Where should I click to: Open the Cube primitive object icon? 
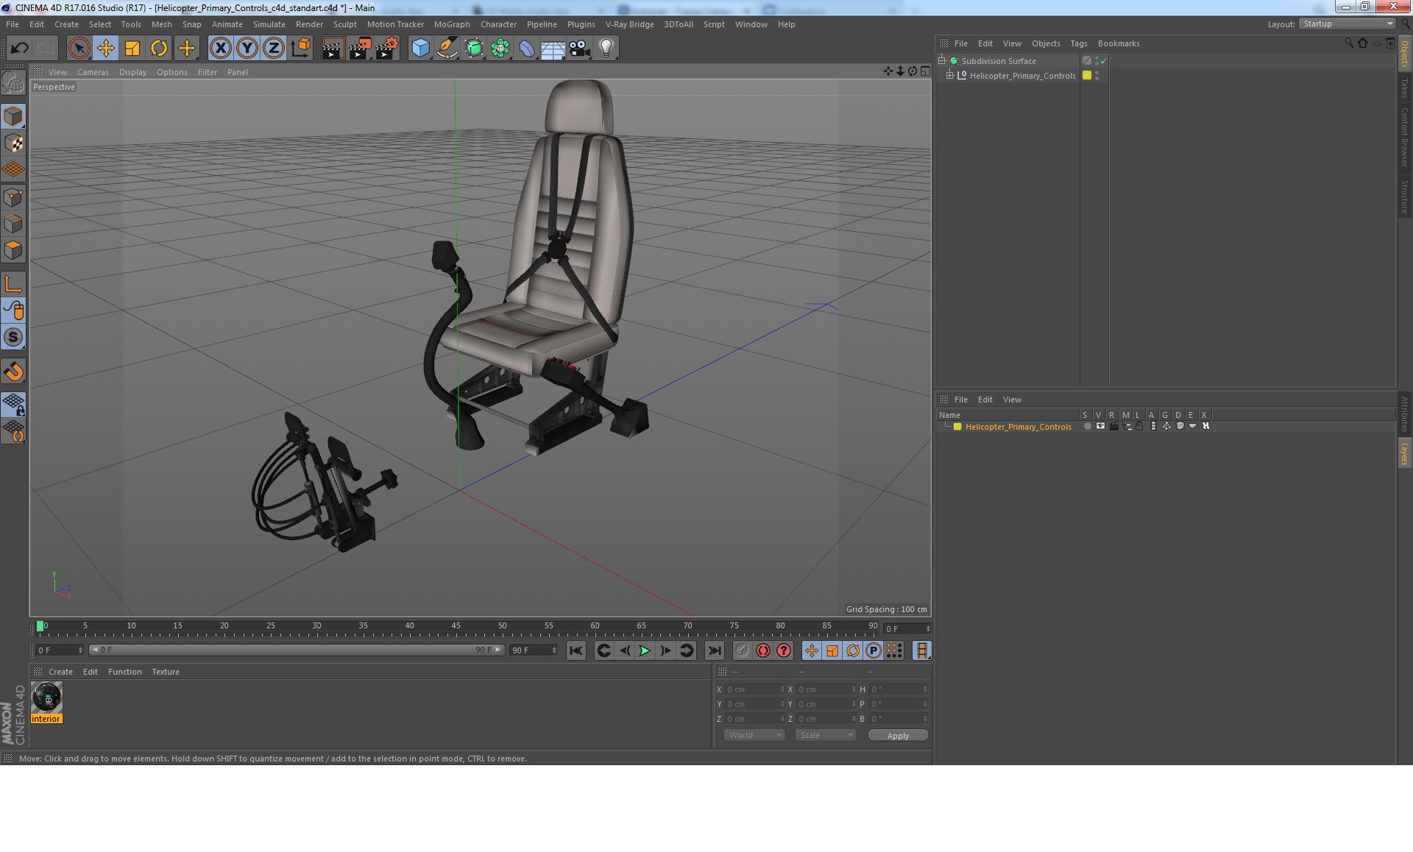[x=420, y=49]
